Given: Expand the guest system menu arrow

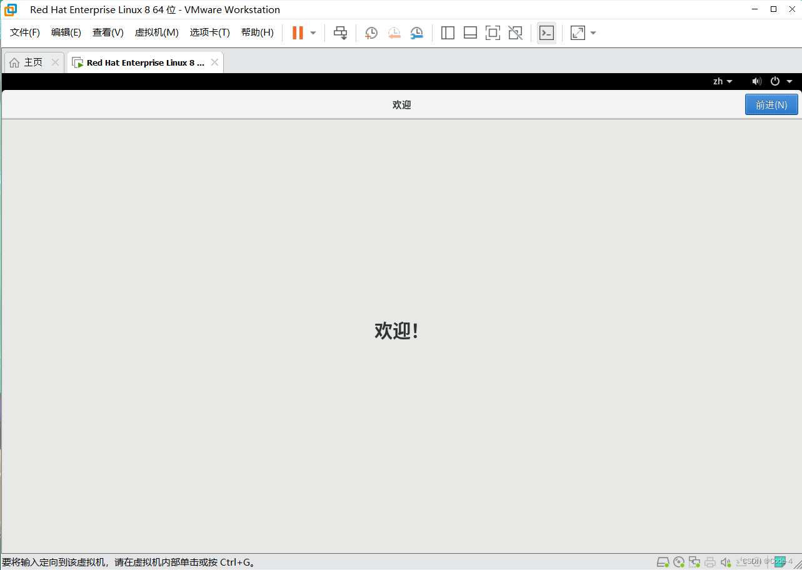Looking at the screenshot, I should click(789, 81).
